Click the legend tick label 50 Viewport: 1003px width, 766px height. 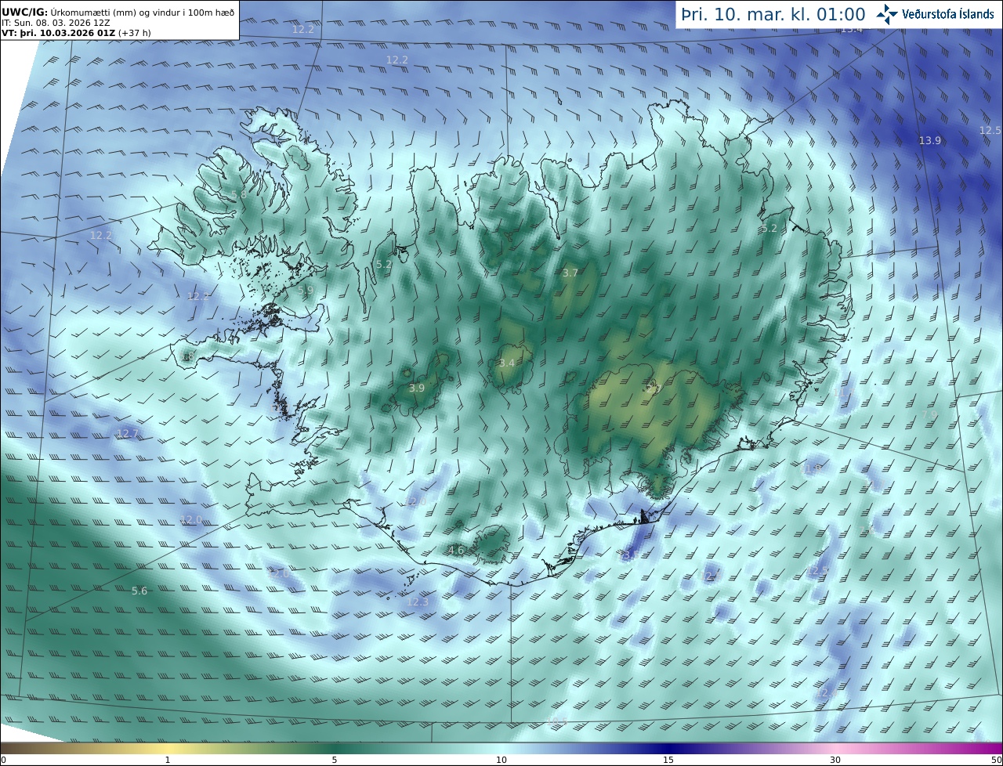[997, 760]
